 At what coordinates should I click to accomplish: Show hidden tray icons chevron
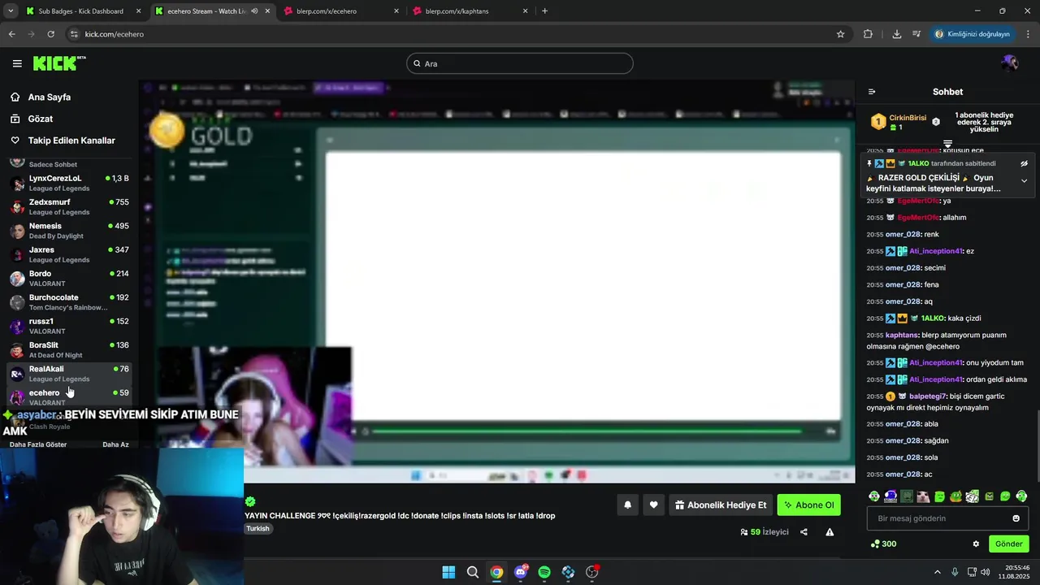(x=937, y=572)
